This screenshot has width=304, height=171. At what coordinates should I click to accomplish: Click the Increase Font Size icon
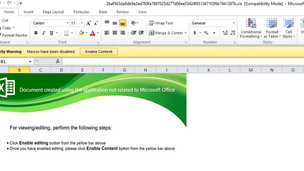[89, 23]
